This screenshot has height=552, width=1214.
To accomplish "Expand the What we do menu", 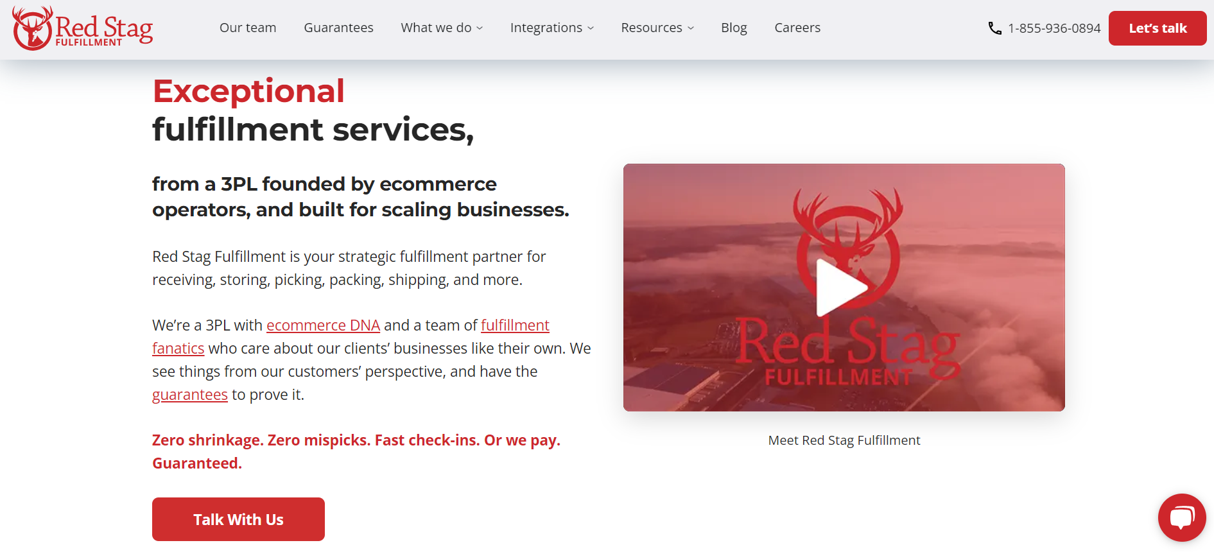I will 442,28.
